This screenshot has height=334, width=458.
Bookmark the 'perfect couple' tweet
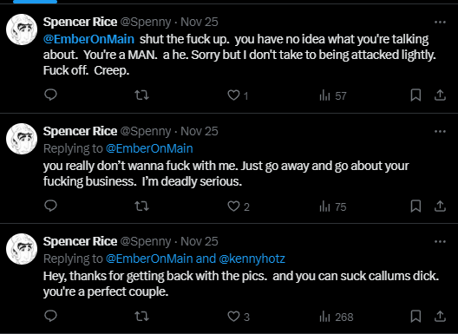point(415,316)
